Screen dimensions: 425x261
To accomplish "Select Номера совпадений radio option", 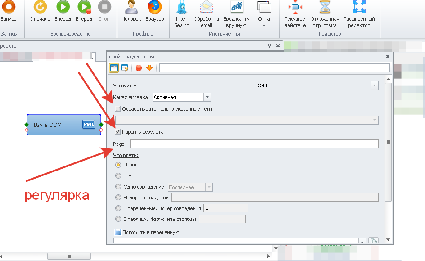I will [x=118, y=198].
